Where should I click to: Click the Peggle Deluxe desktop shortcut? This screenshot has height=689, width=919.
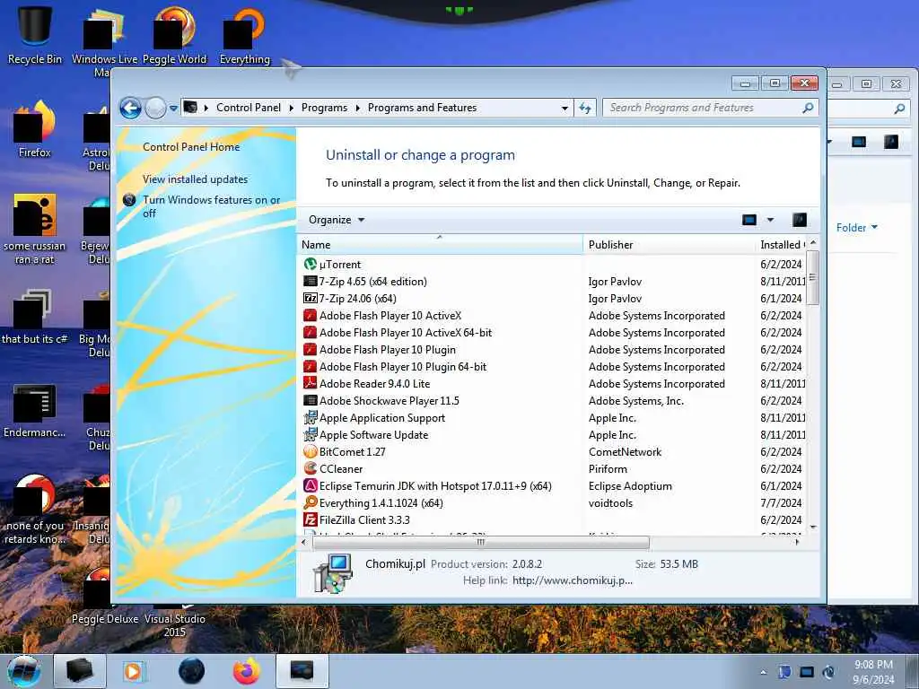104,595
